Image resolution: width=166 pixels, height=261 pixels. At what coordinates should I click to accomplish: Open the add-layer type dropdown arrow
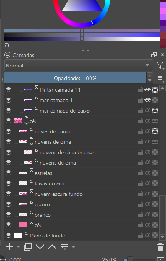pyautogui.click(x=18, y=247)
